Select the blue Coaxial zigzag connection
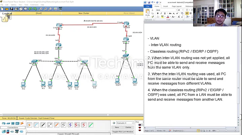 pos(70,125)
